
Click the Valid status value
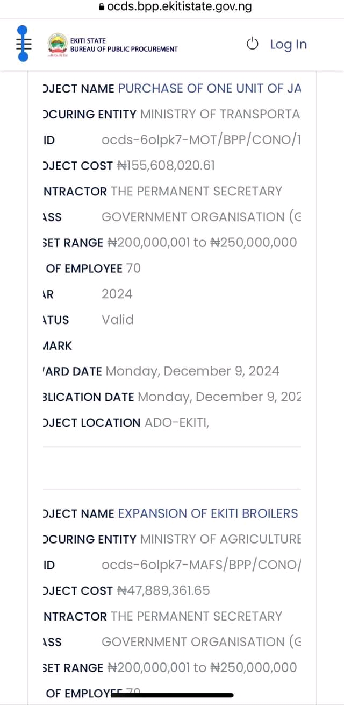pyautogui.click(x=118, y=320)
